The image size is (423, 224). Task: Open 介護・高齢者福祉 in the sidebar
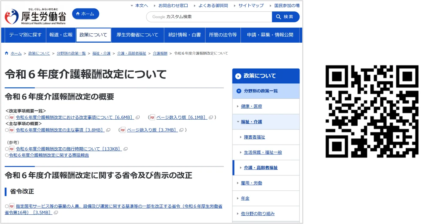(x=266, y=168)
